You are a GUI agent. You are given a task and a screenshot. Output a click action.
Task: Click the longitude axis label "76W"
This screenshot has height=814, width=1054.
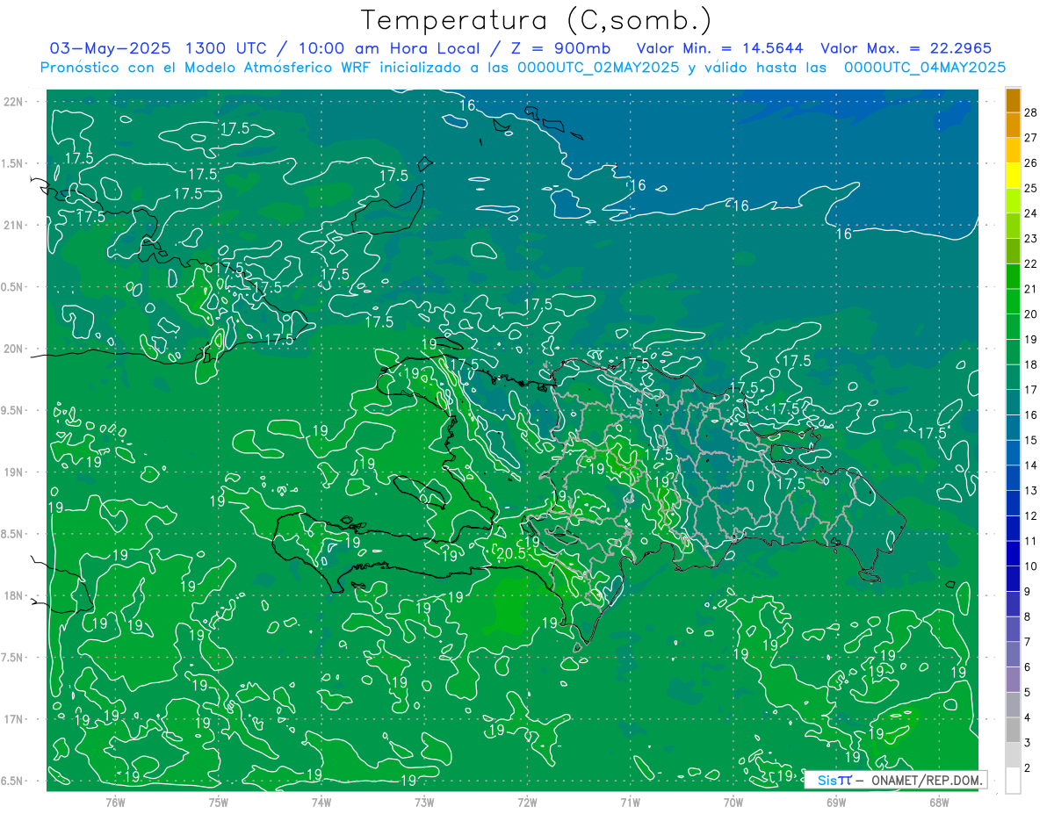click(x=115, y=803)
